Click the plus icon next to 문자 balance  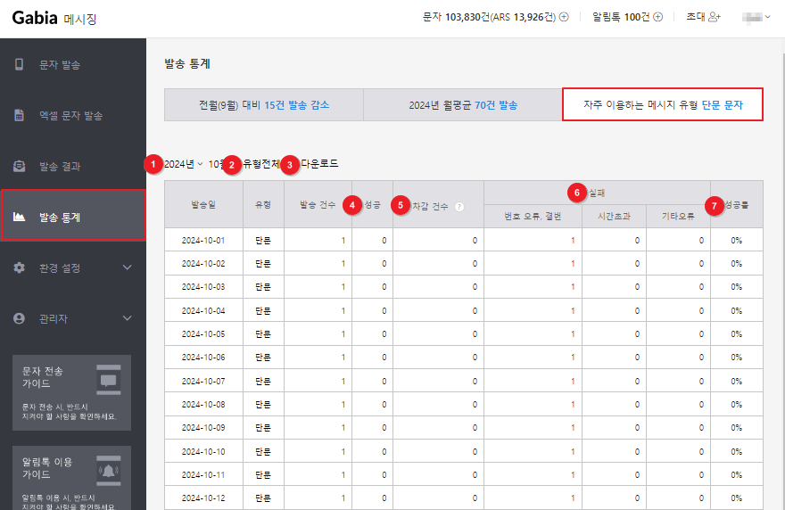coord(564,17)
